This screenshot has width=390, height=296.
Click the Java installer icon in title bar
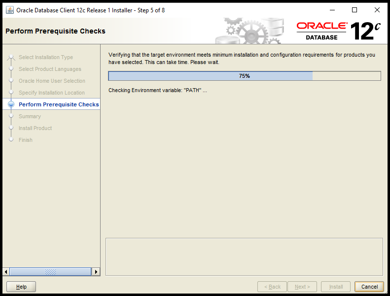[10, 10]
